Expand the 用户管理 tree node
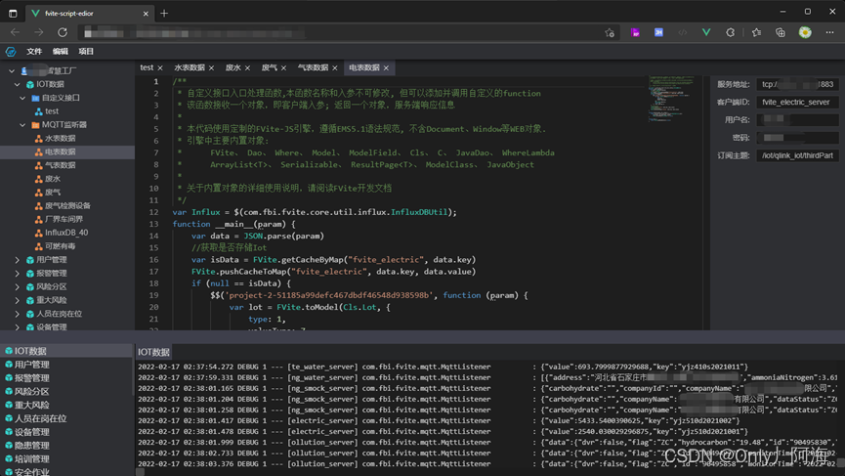This screenshot has width=845, height=476. [x=17, y=260]
